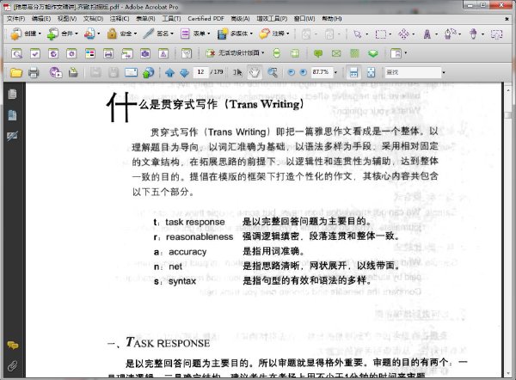516x380 pixels.
Task: Open the 视图(V) menu
Action: point(67,19)
